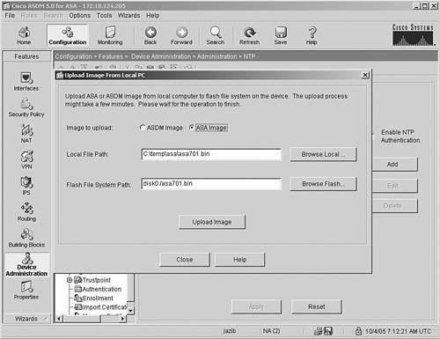Open Interfaces in the Features sidebar
Image resolution: width=440 pixels, height=339 pixels.
point(26,81)
